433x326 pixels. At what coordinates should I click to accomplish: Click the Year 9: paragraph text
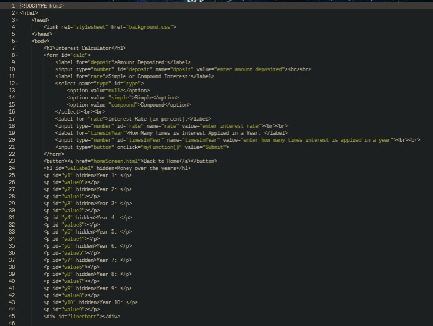tap(107, 288)
